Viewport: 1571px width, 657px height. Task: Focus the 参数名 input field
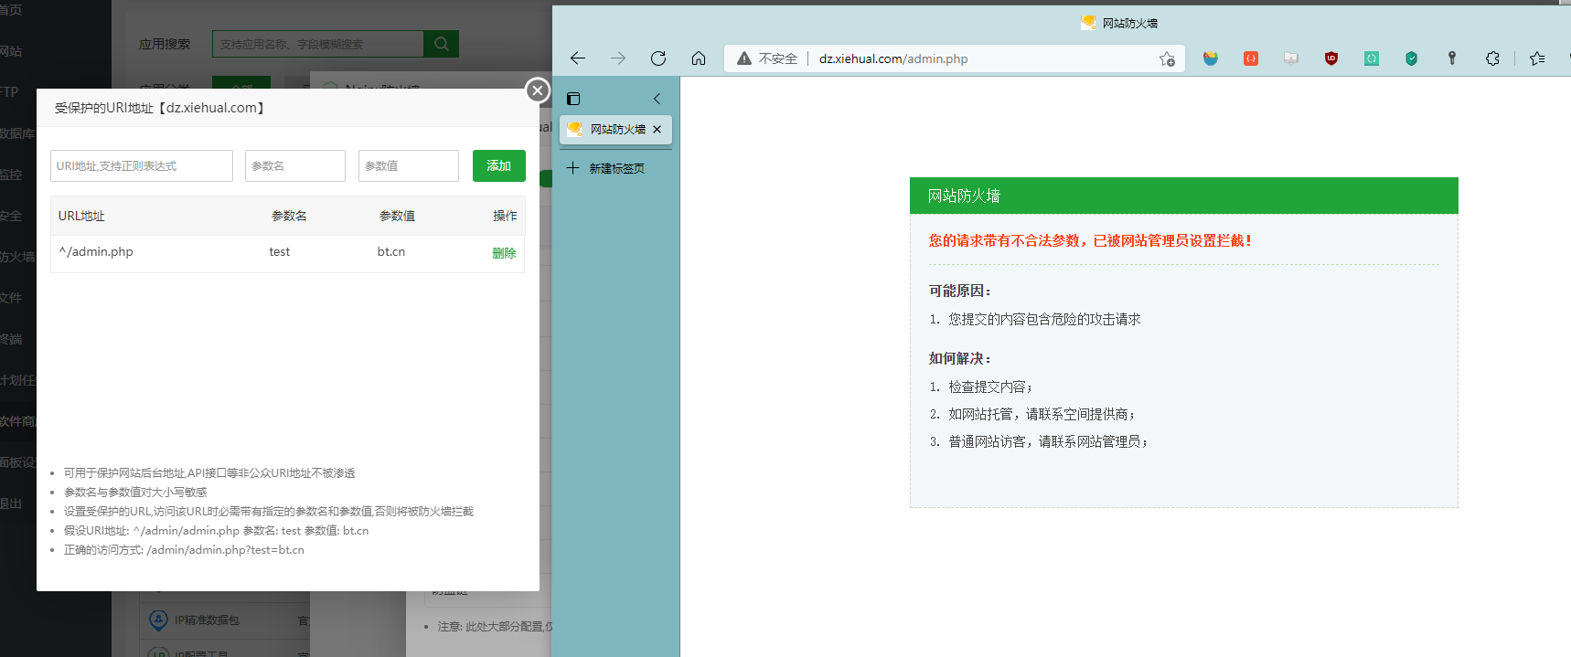tap(295, 166)
